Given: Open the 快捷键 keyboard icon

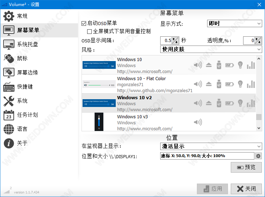Looking at the screenshot, I should click(8, 87).
